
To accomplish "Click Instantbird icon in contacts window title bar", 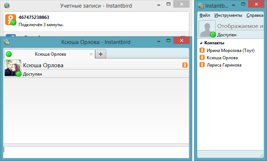I will (x=201, y=5).
